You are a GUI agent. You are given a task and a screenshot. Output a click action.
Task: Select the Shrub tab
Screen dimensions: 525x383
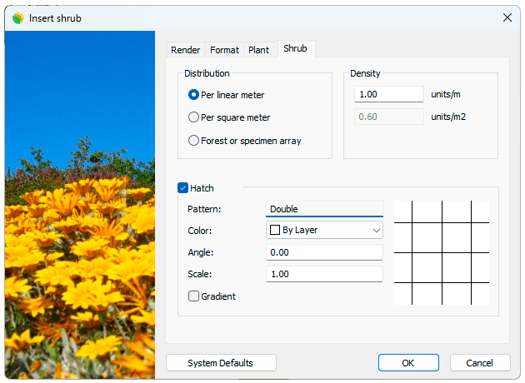(295, 49)
